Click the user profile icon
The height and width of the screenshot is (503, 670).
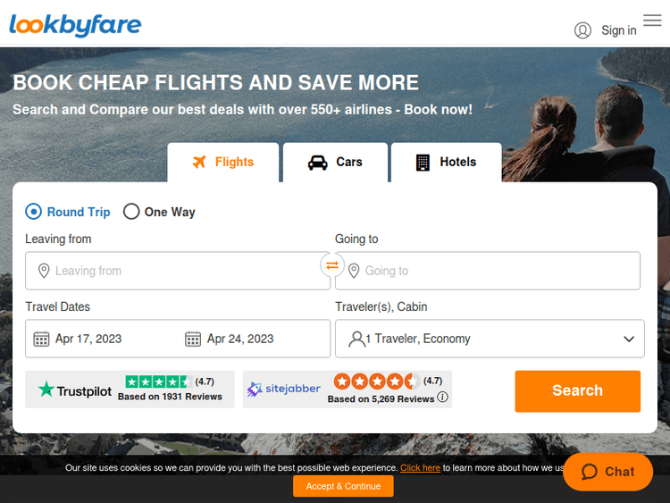[582, 30]
